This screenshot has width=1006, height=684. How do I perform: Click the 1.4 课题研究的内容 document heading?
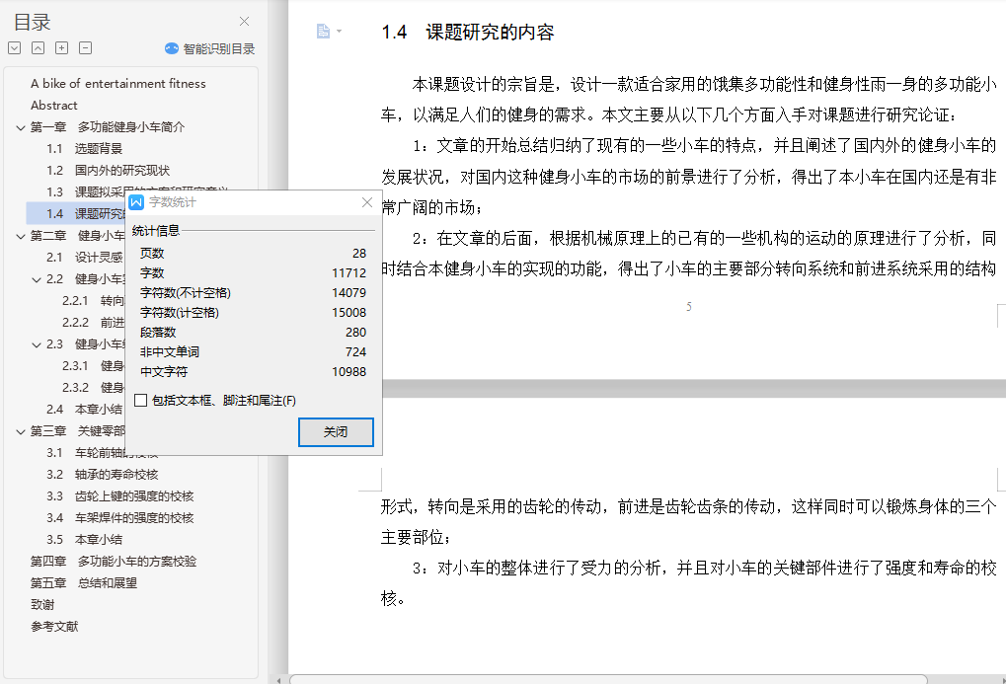[x=468, y=33]
